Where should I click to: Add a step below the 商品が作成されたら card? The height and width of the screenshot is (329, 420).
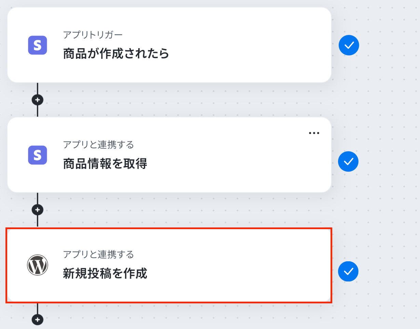38,100
